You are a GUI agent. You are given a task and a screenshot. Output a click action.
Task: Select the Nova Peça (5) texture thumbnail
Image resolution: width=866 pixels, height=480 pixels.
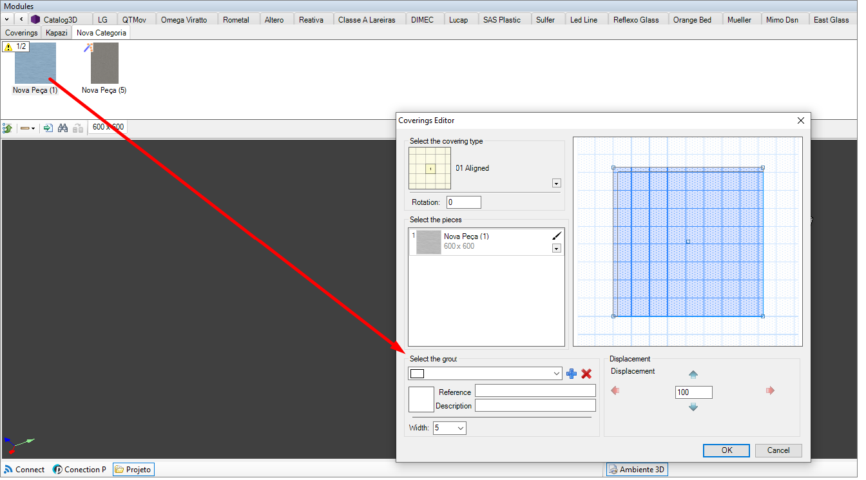tap(104, 64)
